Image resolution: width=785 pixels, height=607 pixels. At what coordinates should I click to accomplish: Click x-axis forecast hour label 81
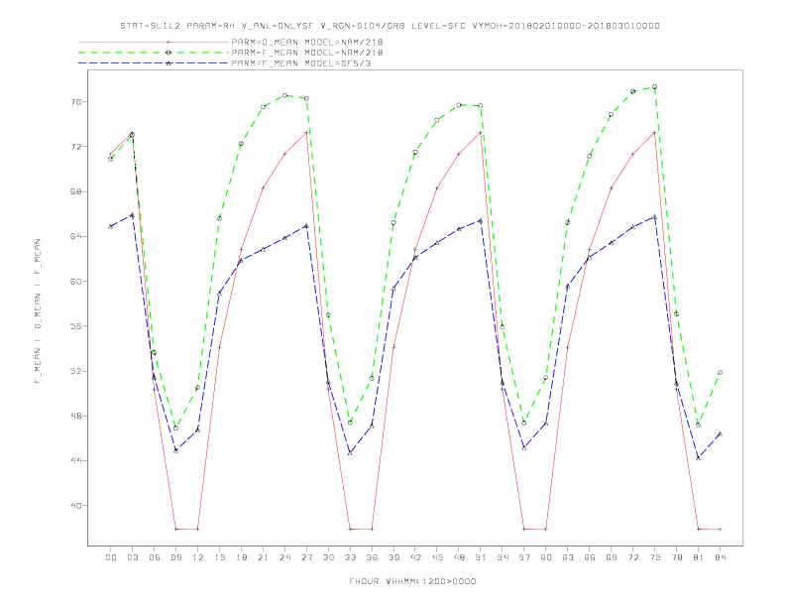(699, 557)
